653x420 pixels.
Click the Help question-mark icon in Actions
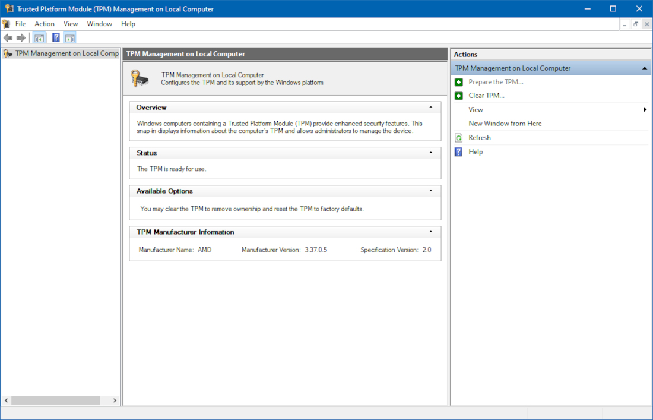458,151
